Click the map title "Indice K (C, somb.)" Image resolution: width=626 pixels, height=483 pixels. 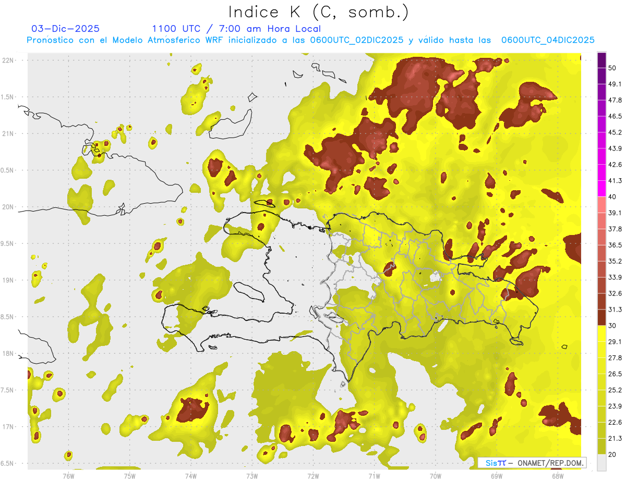[318, 12]
